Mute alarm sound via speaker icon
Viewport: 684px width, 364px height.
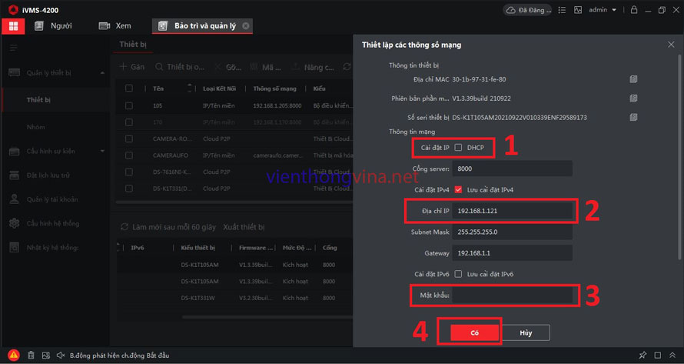tap(61, 355)
